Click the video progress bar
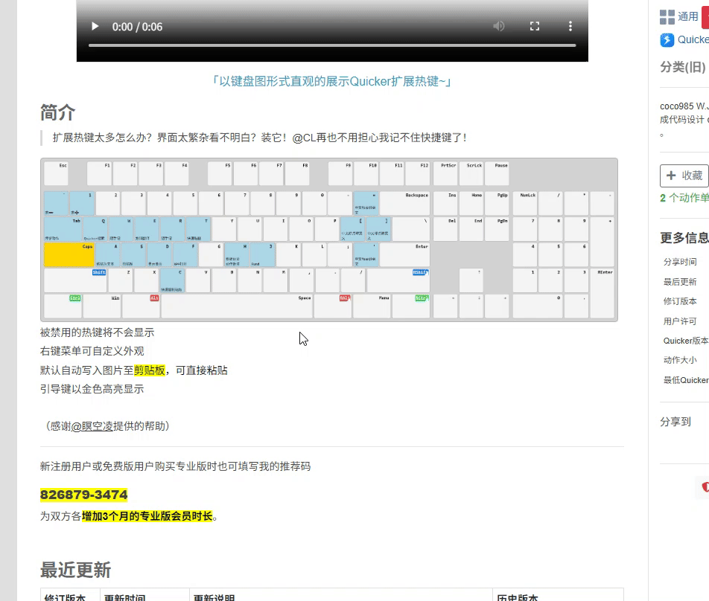The height and width of the screenshot is (601, 709). [332, 45]
